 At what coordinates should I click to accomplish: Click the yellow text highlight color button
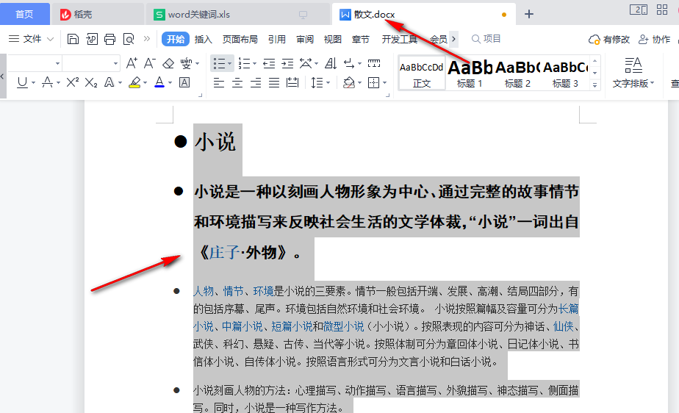coord(134,82)
